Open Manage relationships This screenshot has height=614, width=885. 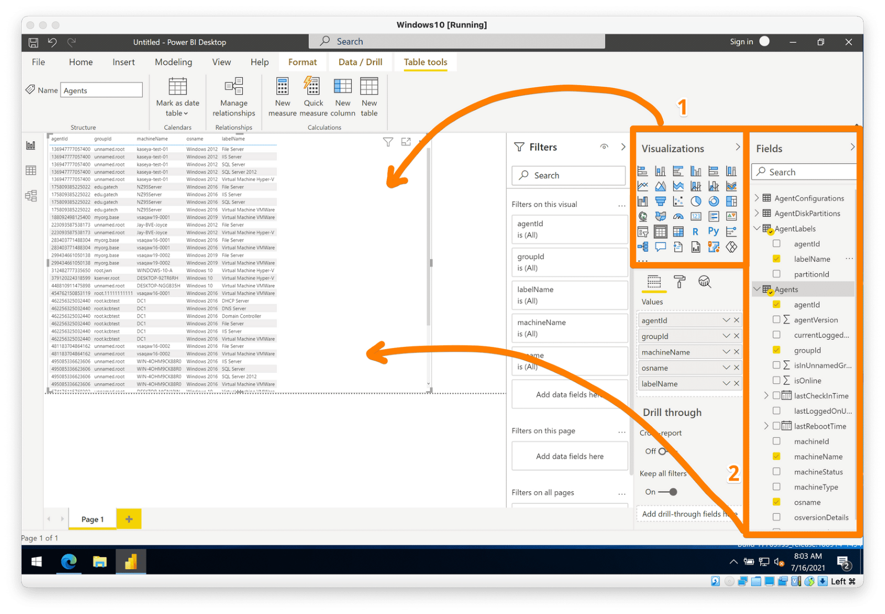pos(234,97)
